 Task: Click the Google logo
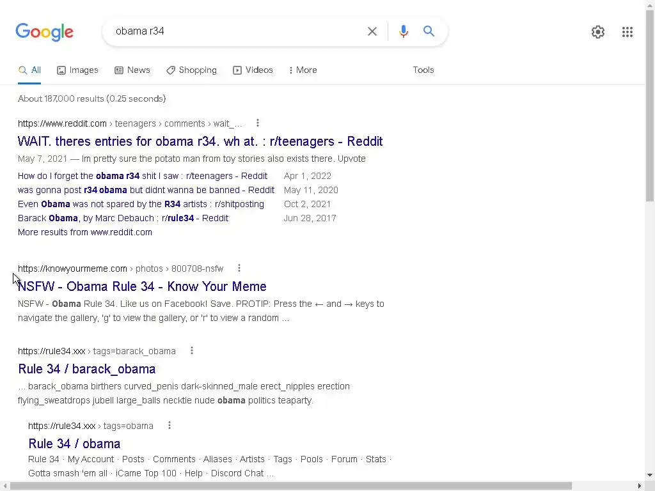coord(44,32)
